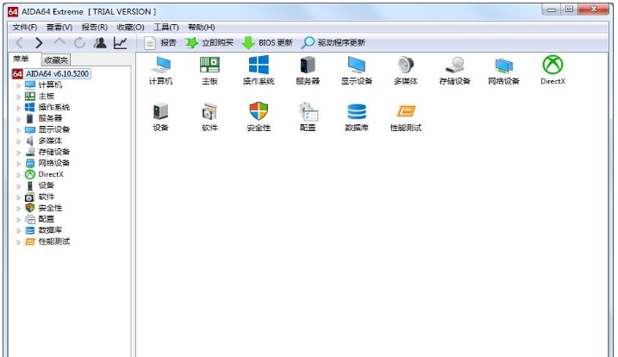This screenshot has height=357, width=618.
Task: Open the 文件(F) menu
Action: (x=24, y=27)
